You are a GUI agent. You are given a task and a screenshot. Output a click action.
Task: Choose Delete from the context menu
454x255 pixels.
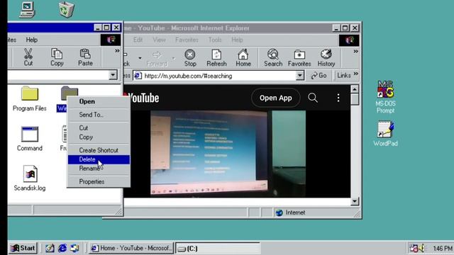tap(99, 159)
